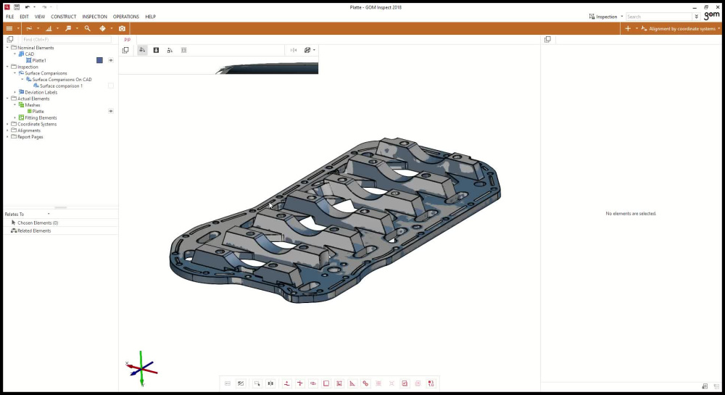This screenshot has height=395, width=725.
Task: Click the Find (Ctrl+F) input field
Action: [66, 40]
